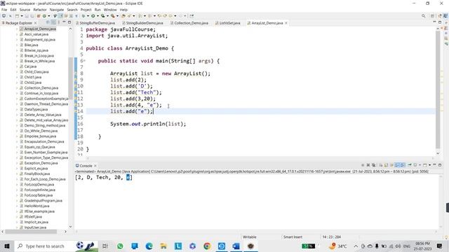Open the Help menu
The image size is (449, 252).
click(x=123, y=10)
